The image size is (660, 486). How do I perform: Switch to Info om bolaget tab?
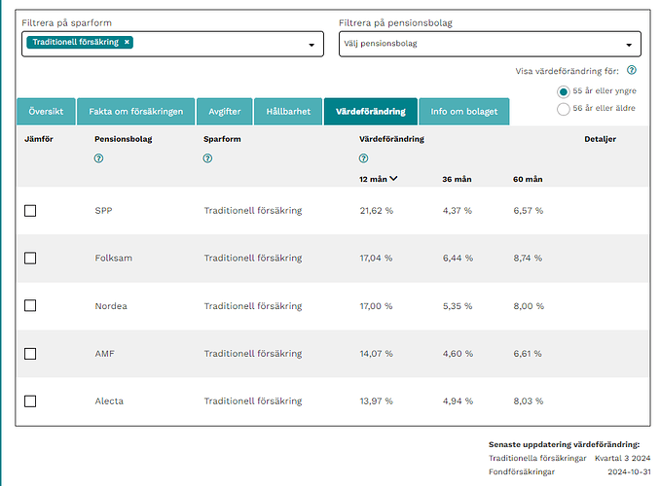click(x=464, y=112)
